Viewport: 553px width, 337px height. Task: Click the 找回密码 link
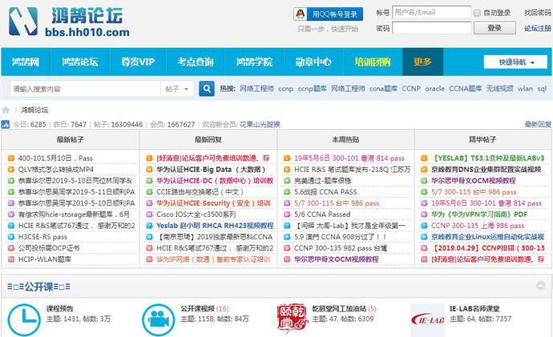(x=537, y=13)
